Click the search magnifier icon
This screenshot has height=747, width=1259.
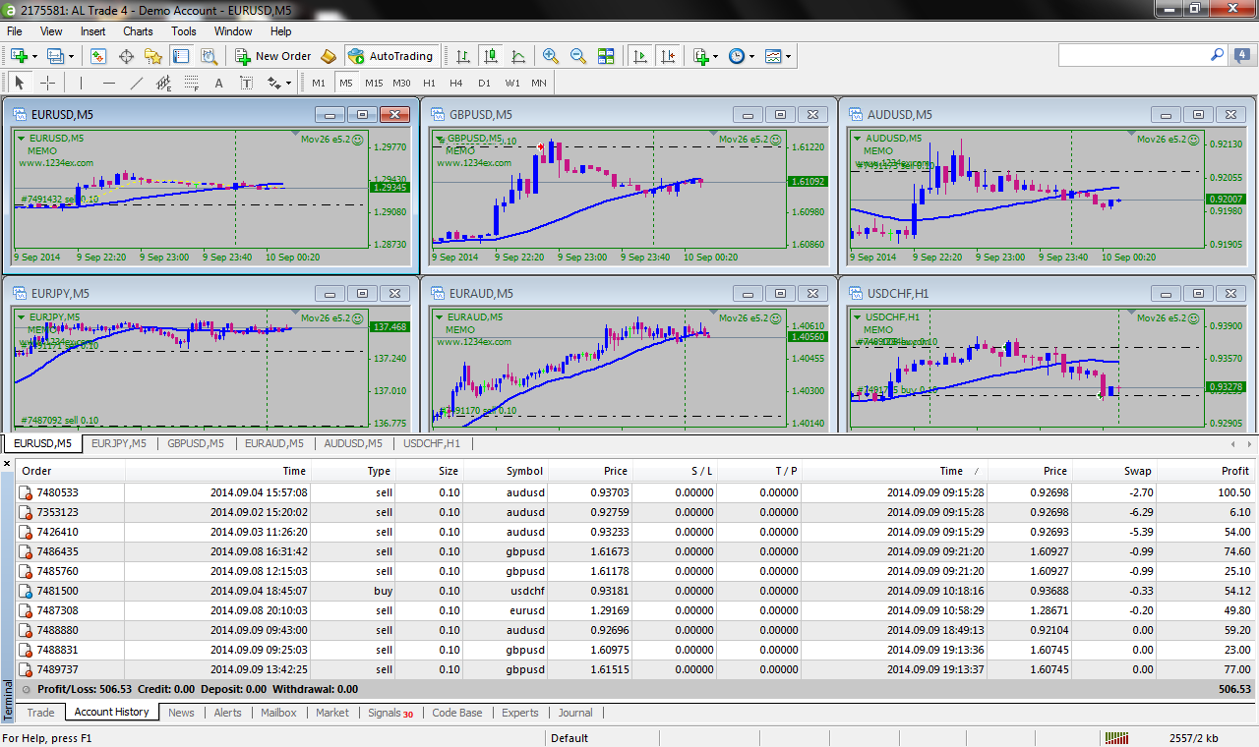[1217, 56]
